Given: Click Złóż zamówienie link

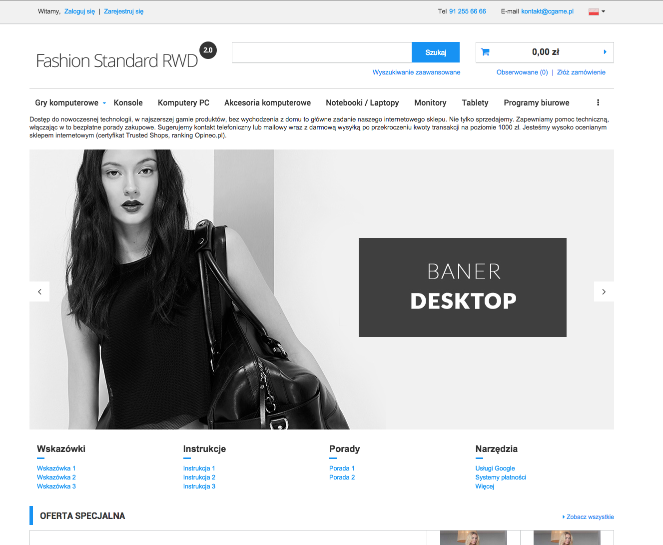Looking at the screenshot, I should tap(581, 72).
